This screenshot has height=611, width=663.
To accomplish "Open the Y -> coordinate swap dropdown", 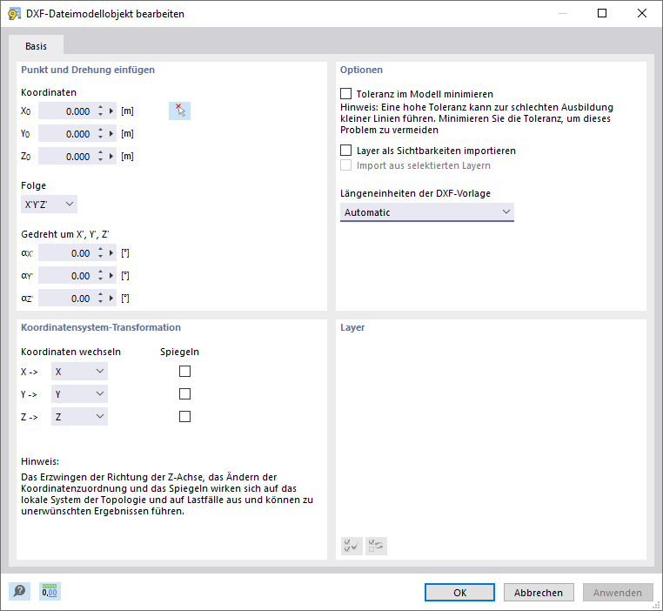I will coord(79,394).
